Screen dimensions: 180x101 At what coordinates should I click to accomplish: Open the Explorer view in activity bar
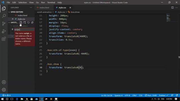point(4,8)
